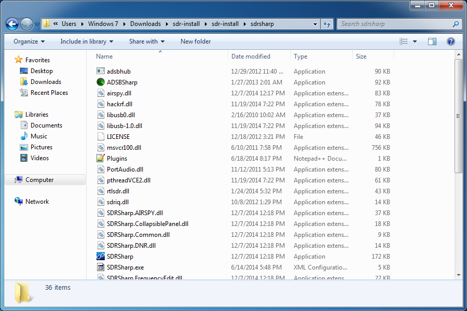Image resolution: width=467 pixels, height=311 pixels.
Task: Show hidden breadcrumb path chevrons
Action: tap(56, 24)
